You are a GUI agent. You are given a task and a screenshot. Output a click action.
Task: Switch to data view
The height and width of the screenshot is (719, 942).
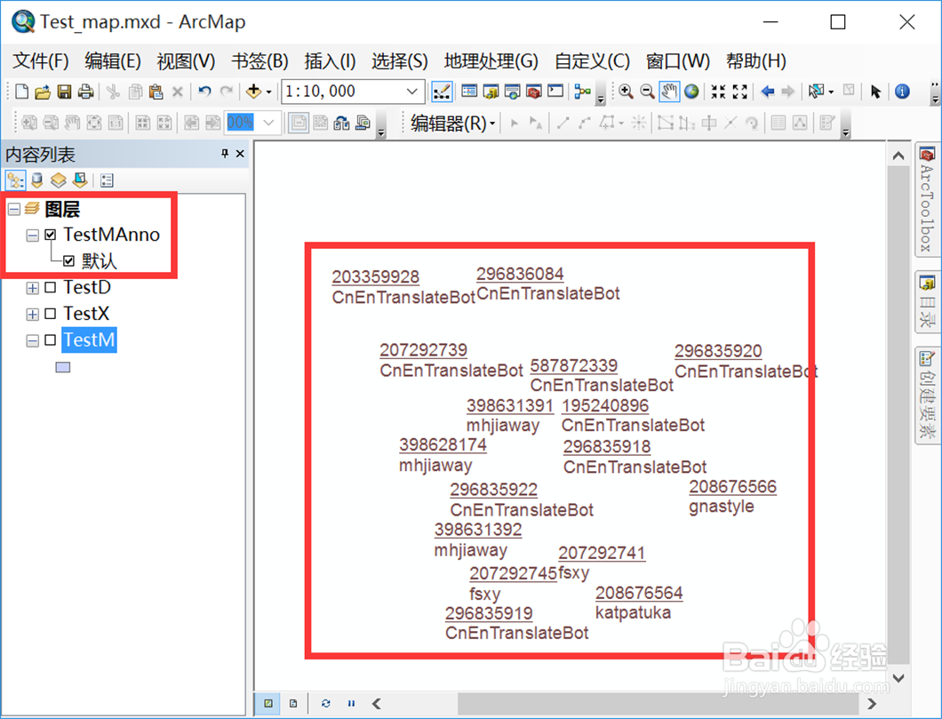(268, 703)
